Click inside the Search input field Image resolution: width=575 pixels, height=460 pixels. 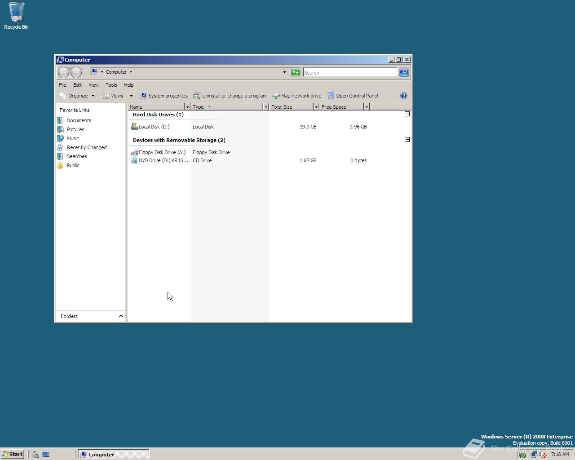coord(350,72)
